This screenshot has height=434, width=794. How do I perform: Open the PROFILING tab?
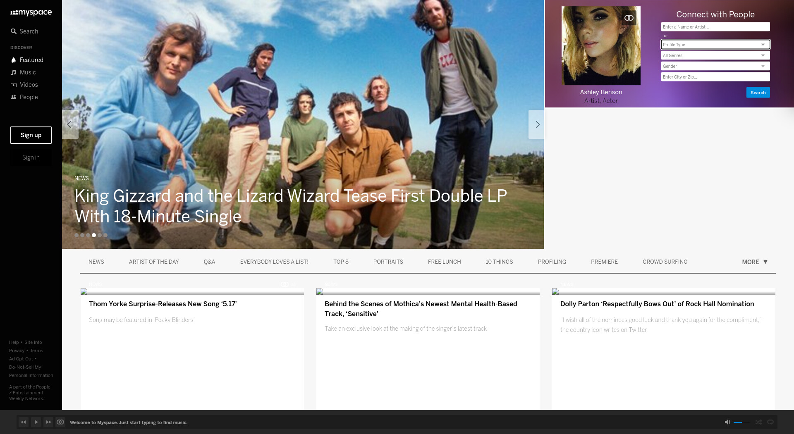click(x=552, y=262)
